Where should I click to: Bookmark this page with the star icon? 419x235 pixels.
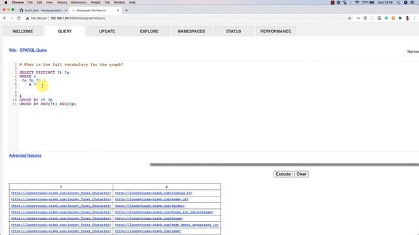(x=350, y=18)
